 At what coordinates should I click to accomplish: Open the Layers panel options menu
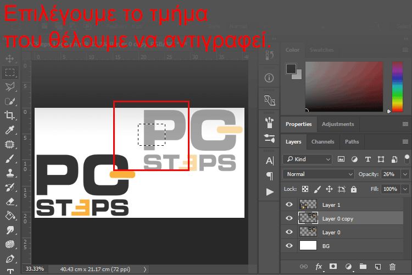coord(405,142)
